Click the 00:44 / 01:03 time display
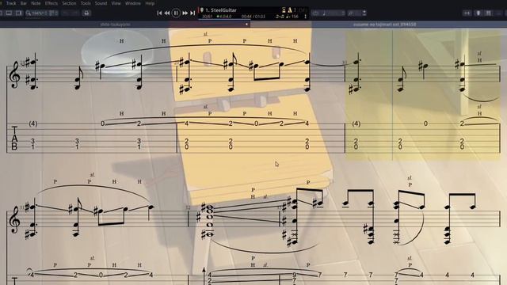This screenshot has width=507, height=285. click(253, 16)
